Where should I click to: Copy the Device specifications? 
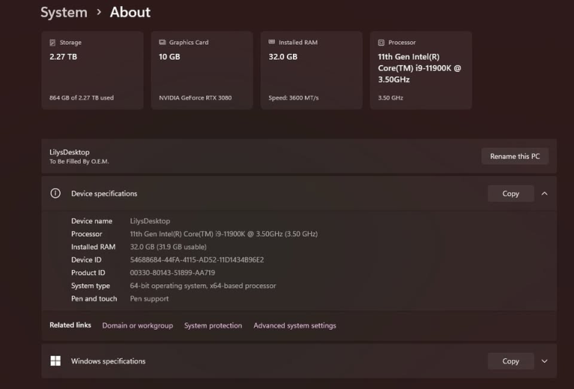pos(510,193)
